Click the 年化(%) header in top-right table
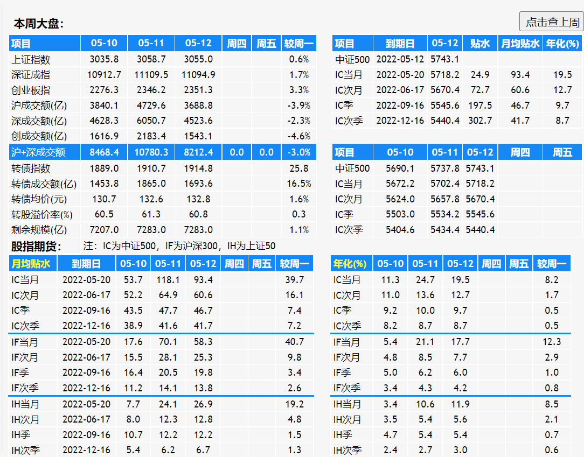 point(562,44)
